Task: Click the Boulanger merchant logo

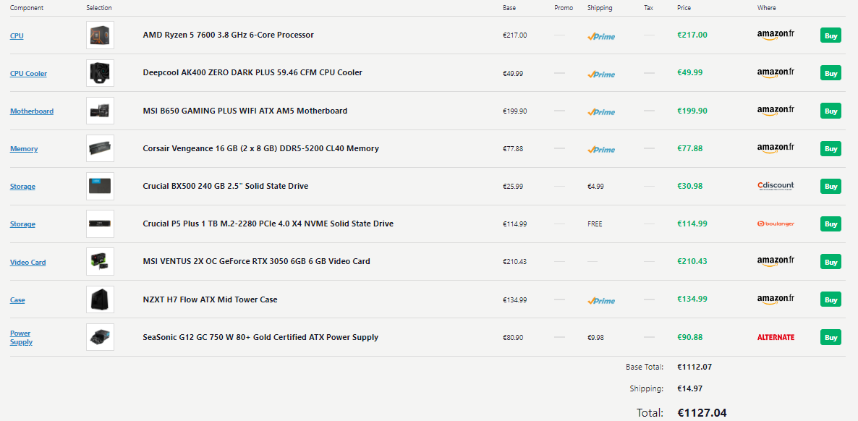Action: tap(775, 224)
